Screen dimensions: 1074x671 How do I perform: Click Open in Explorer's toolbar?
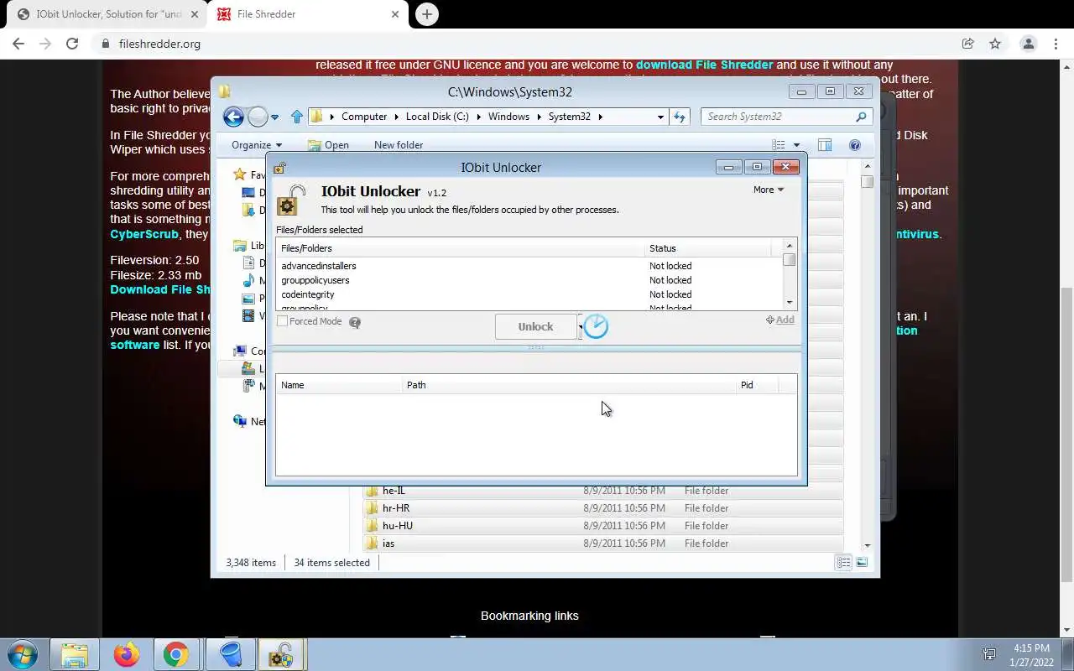(328, 145)
